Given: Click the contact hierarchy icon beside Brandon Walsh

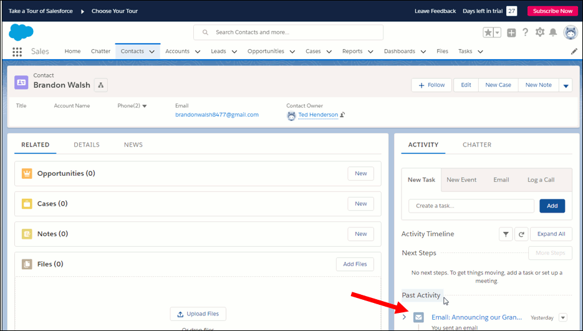Looking at the screenshot, I should (101, 85).
